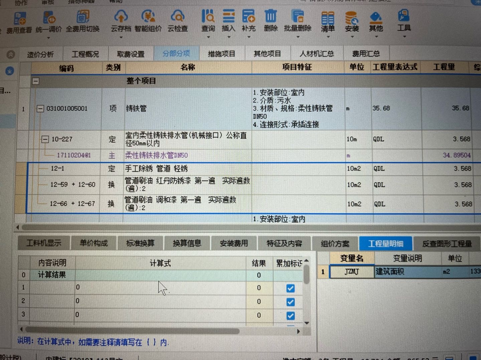The width and height of the screenshot is (481, 360).
Task: Open the 费用查看 toolbar icon
Action: (x=20, y=18)
